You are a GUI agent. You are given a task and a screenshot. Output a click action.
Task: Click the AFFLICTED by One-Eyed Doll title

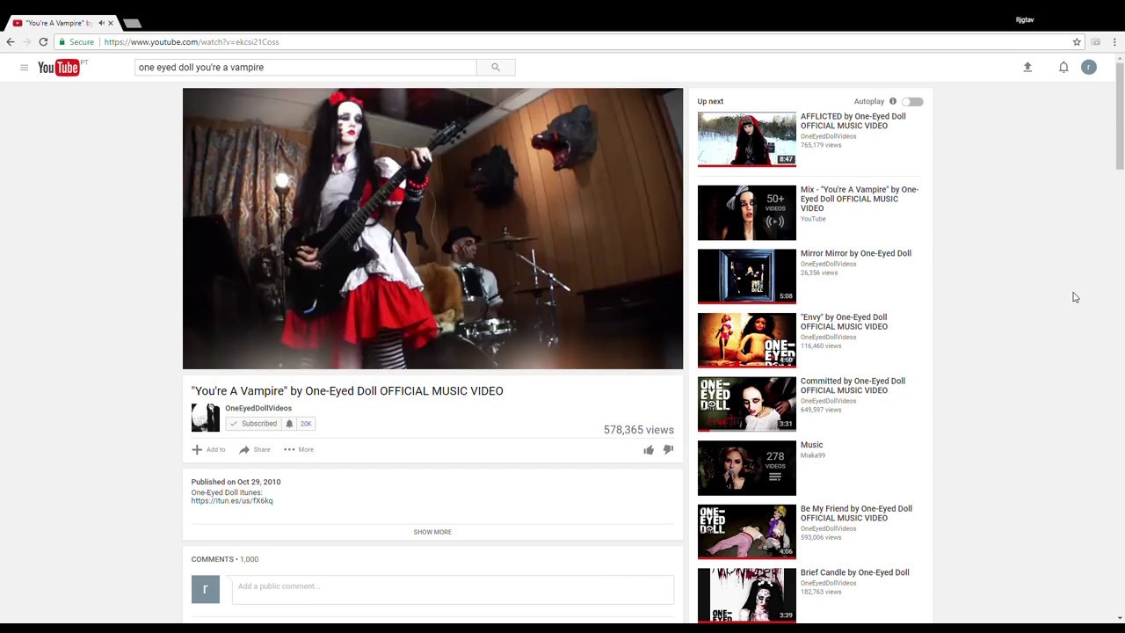pos(853,121)
